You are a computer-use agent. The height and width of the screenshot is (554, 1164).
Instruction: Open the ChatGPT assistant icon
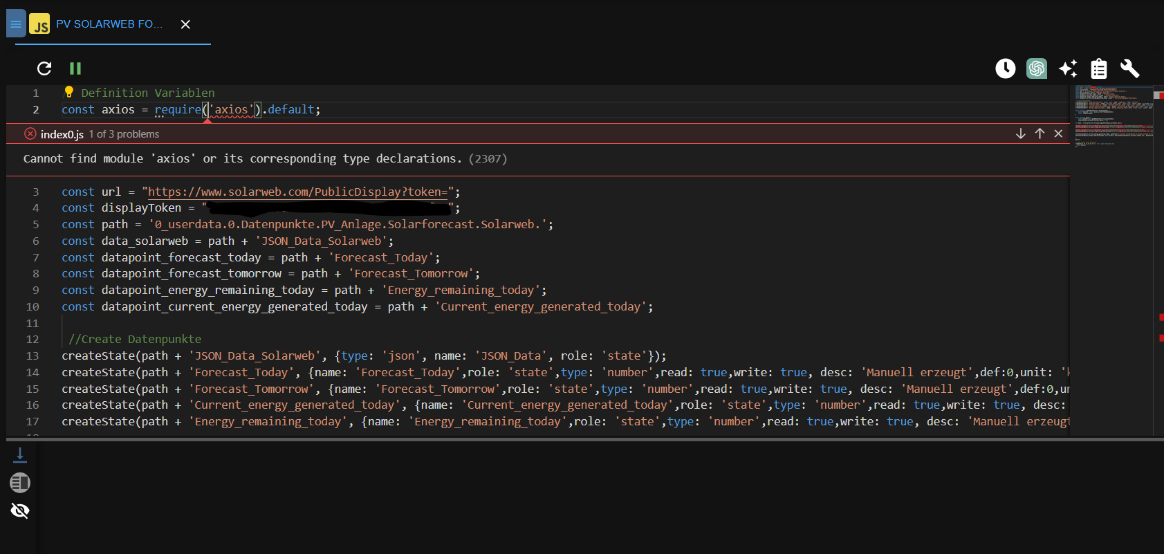tap(1037, 68)
